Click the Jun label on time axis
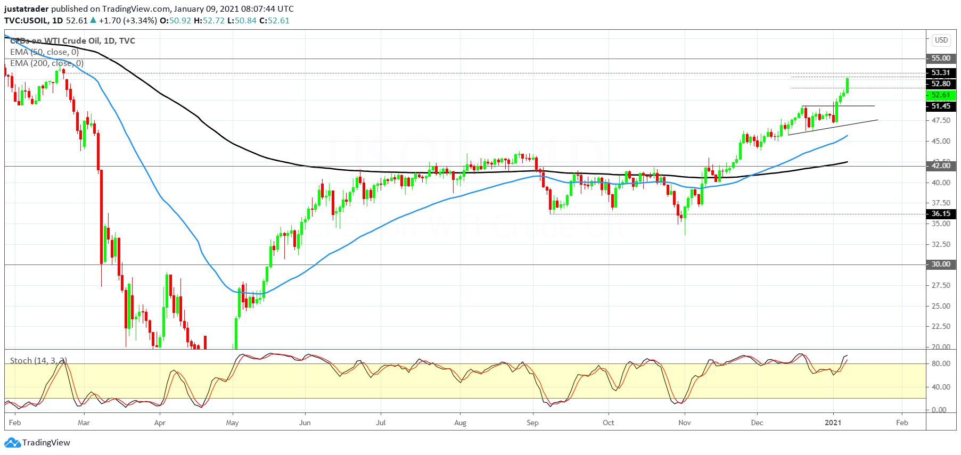961x455 pixels. [x=305, y=423]
